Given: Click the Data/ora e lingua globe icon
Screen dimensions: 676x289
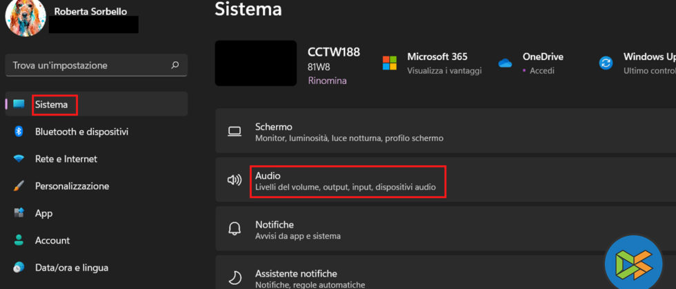Looking at the screenshot, I should [19, 268].
